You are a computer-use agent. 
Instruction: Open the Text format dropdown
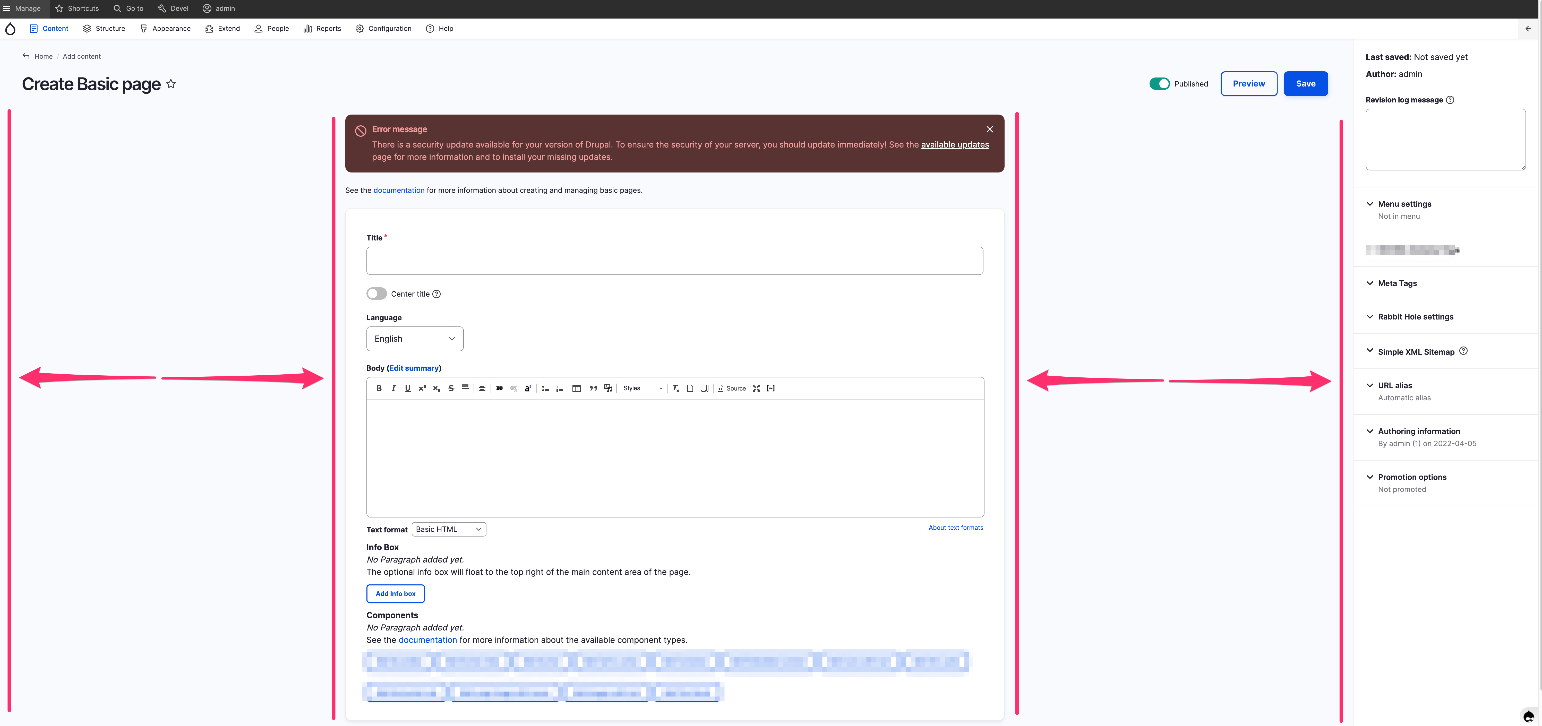coord(449,529)
